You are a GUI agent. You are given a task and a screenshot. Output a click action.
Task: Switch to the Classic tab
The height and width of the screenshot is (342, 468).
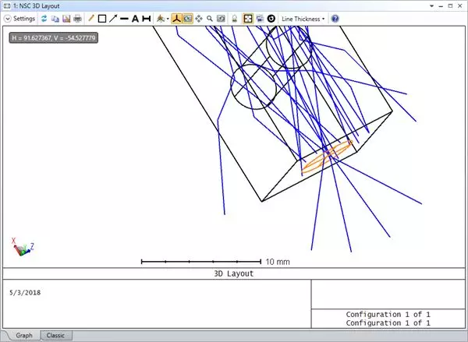[x=55, y=335]
